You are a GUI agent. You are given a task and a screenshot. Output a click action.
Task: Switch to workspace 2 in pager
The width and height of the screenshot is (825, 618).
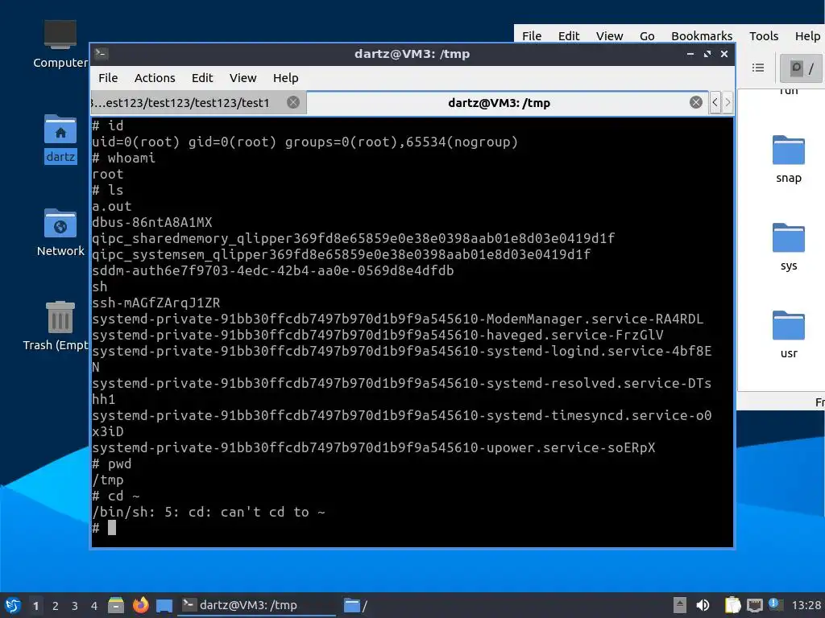[56, 606]
